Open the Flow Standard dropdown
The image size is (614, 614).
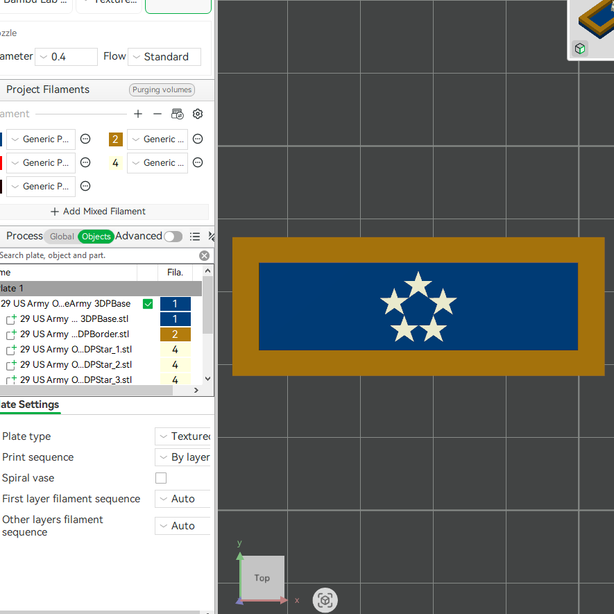point(164,57)
